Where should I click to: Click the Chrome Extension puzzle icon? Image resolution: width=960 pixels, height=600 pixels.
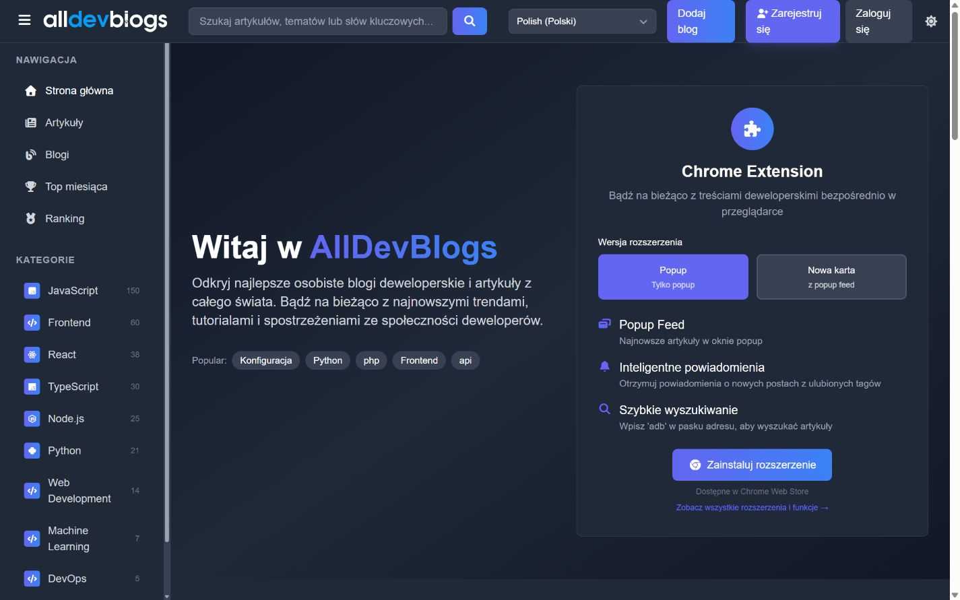coord(752,129)
